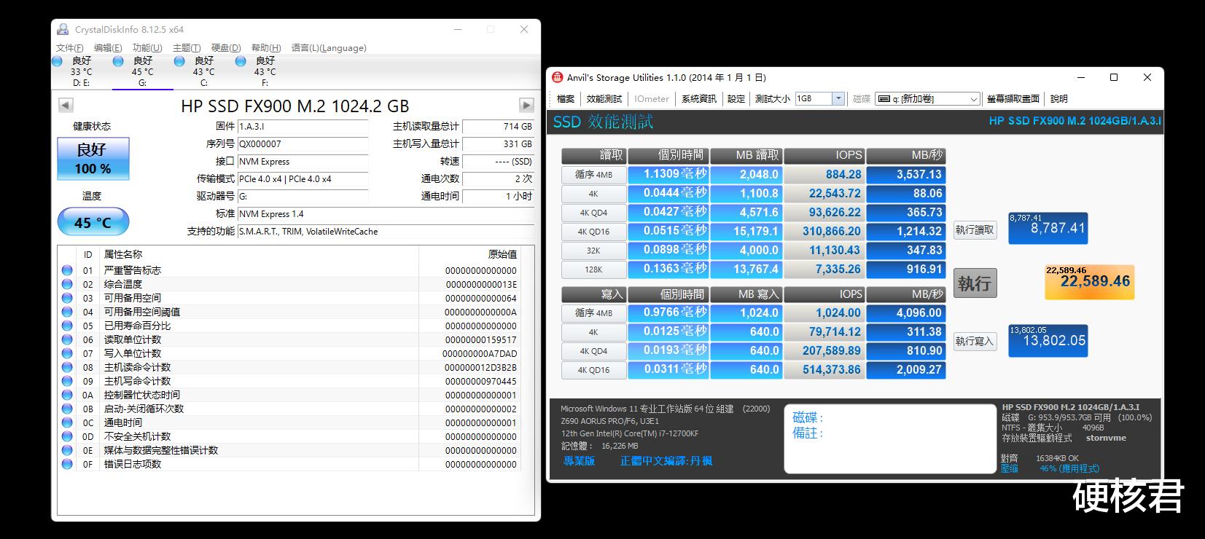1205x539 pixels.
Task: Click the 序列号 field showing QX000007
Action: pos(303,144)
